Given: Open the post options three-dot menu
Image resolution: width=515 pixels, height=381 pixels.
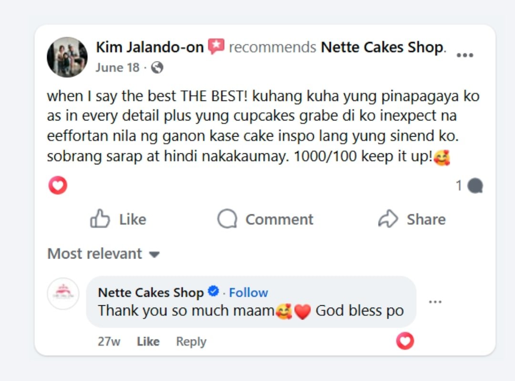Looking at the screenshot, I should (x=464, y=55).
